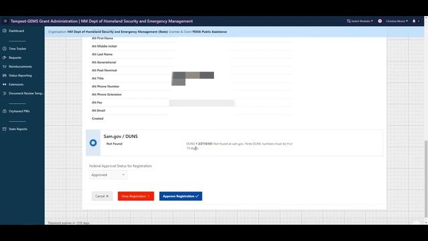Screen dimensions: 428x241
Task: Click the Reimbursements cart icon
Action: coord(5,67)
